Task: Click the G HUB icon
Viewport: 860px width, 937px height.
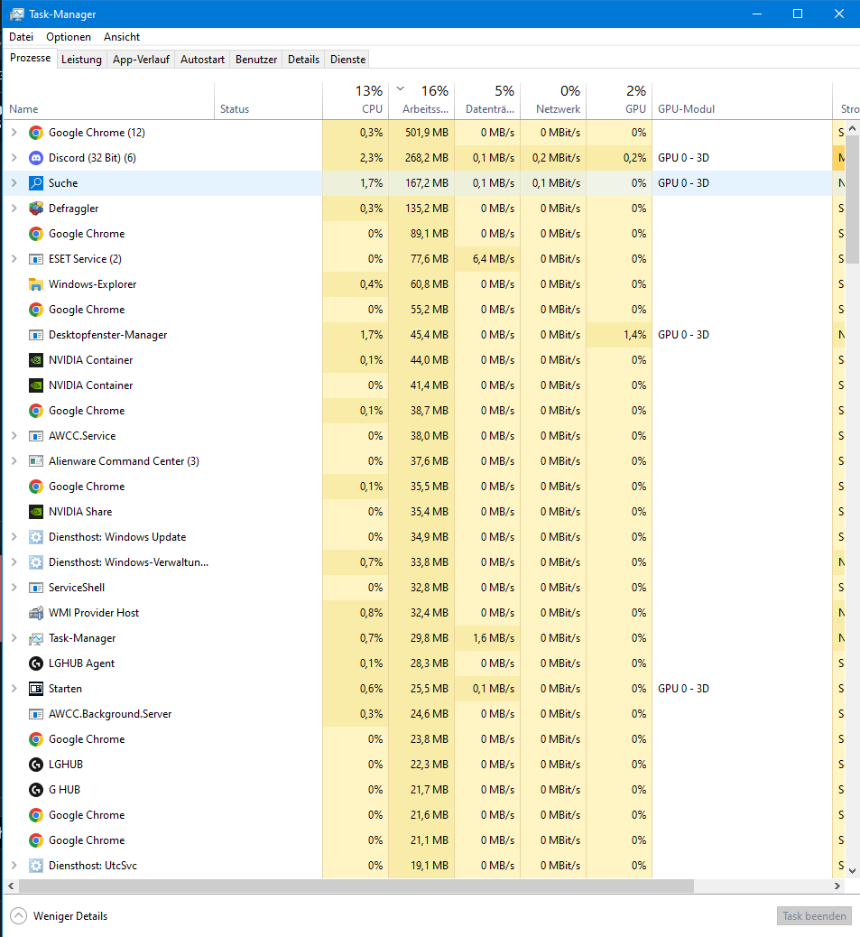Action: [x=36, y=789]
